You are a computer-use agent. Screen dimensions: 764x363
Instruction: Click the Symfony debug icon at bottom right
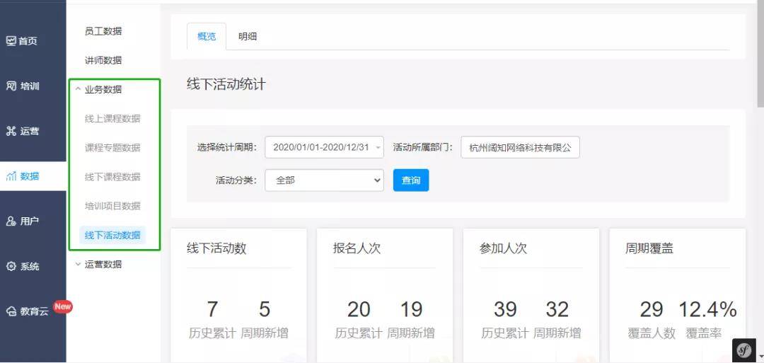[744, 350]
